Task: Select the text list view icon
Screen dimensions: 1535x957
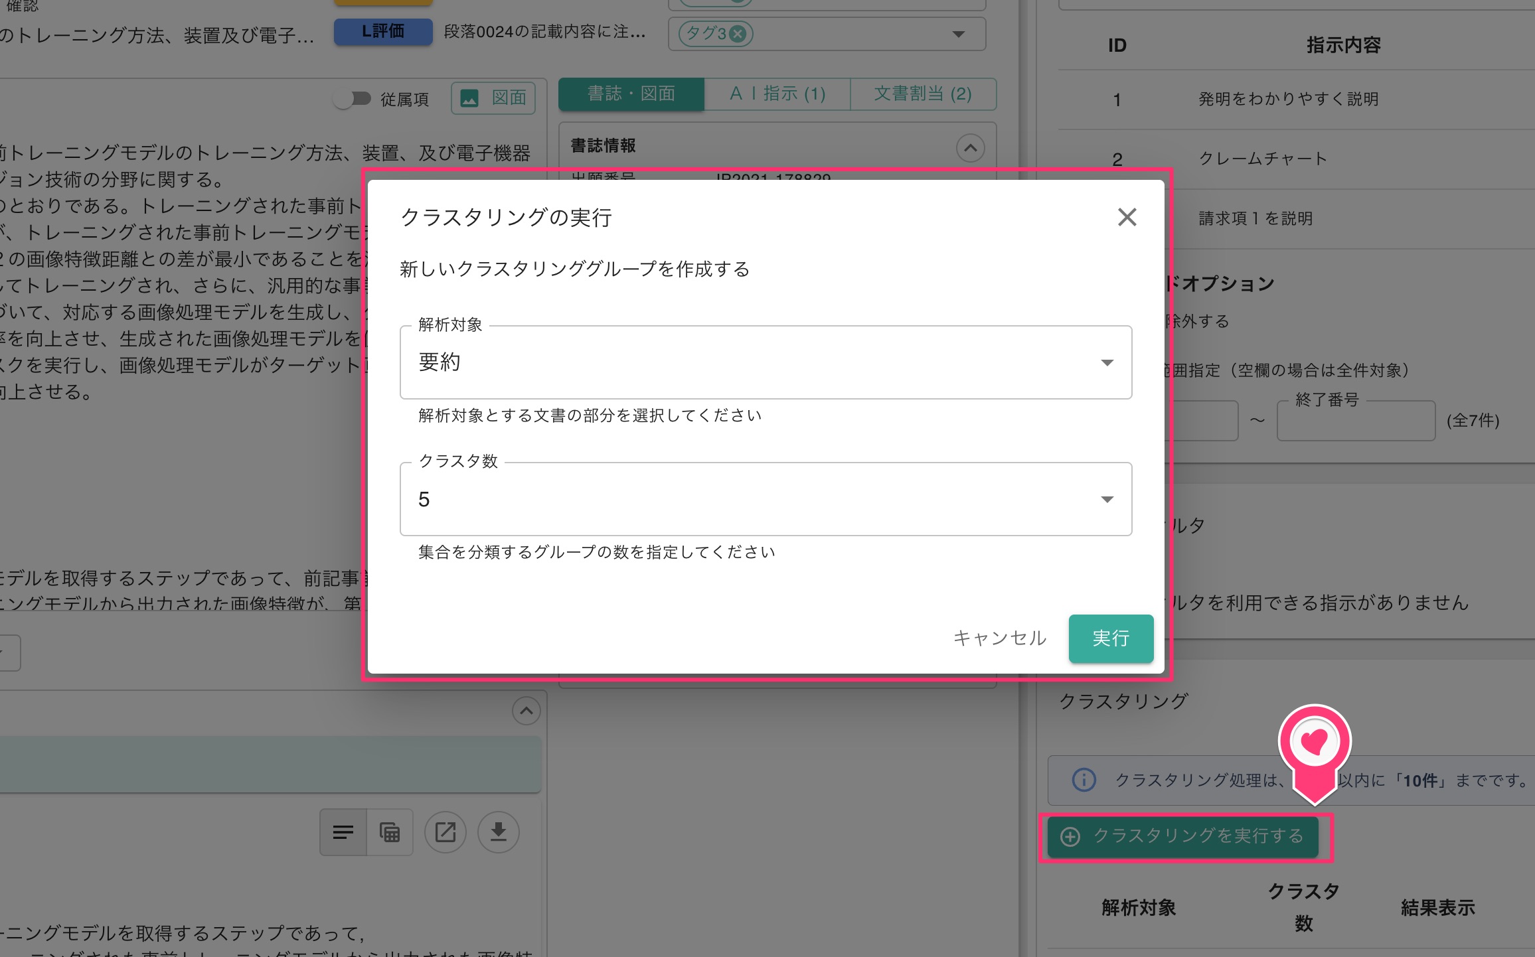Action: 343,832
